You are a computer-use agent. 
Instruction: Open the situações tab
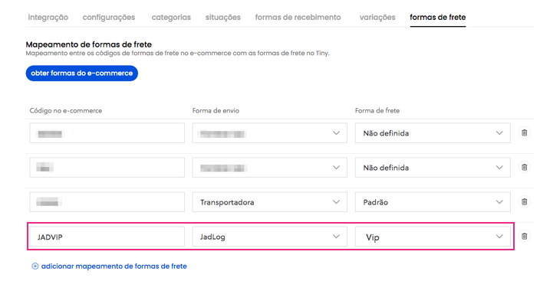[x=222, y=17]
